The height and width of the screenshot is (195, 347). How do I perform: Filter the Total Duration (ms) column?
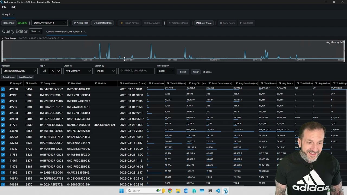point(210,83)
